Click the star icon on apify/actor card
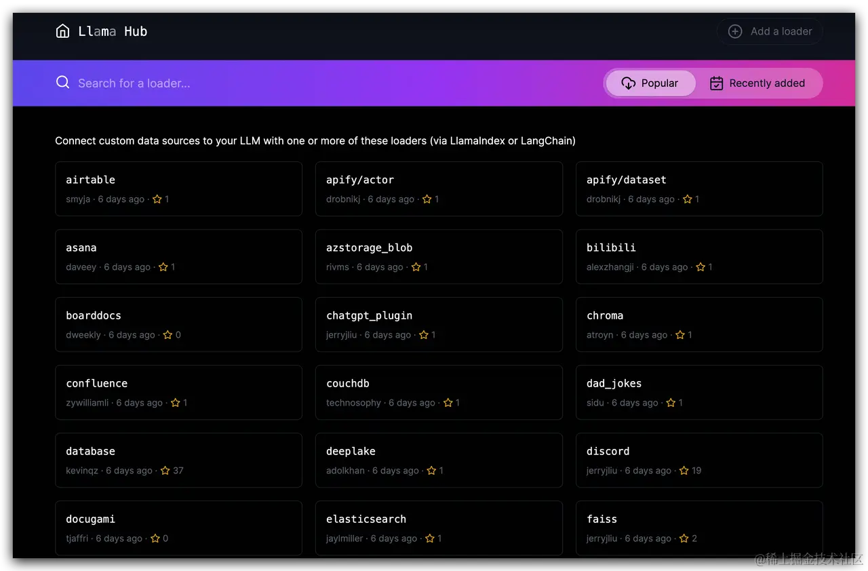Screen dimensions: 868x571 427,199
